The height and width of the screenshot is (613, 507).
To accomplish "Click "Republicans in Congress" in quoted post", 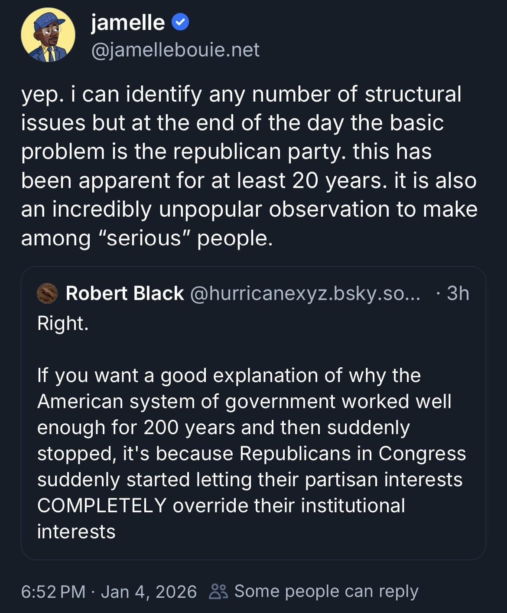I will coord(353,454).
